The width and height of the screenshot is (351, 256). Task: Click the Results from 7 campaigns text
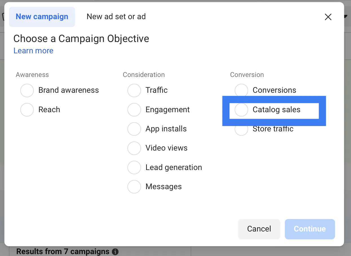click(63, 251)
